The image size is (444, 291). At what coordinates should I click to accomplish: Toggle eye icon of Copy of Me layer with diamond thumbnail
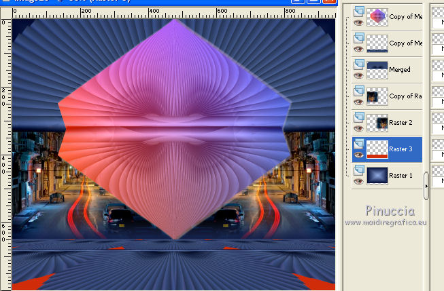coord(359,23)
